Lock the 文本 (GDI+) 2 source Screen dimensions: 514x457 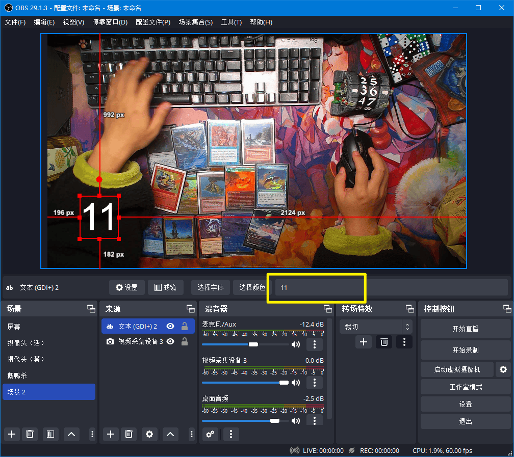(x=185, y=326)
